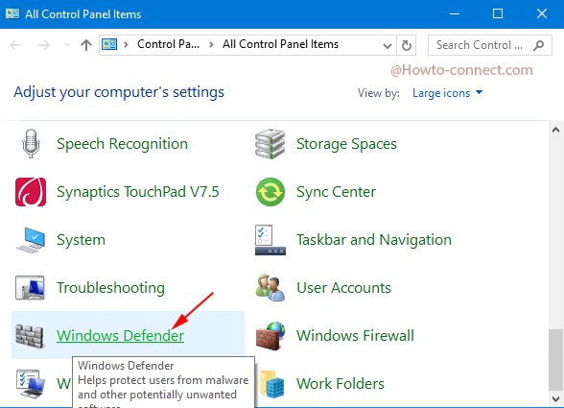564x408 pixels.
Task: Open the Sync Center link
Action: pyautogui.click(x=336, y=192)
